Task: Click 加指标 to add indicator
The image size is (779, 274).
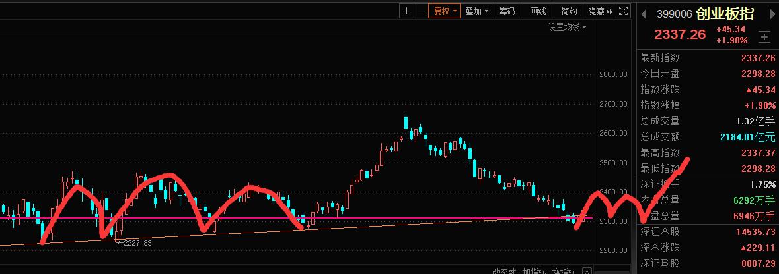Action: (535, 271)
